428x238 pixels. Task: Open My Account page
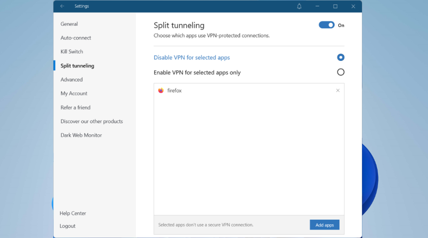tap(74, 93)
